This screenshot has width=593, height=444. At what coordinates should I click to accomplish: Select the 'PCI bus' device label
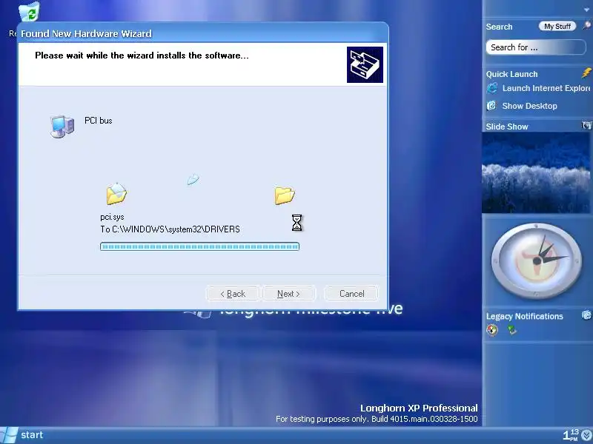99,121
